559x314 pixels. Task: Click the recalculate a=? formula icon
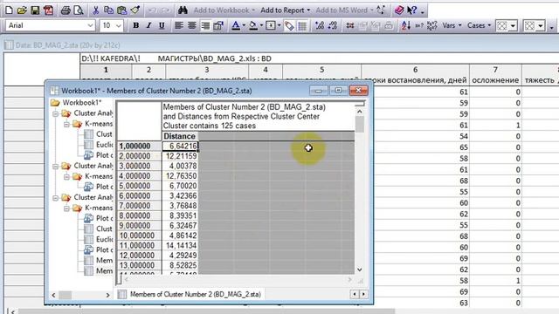[x=419, y=25]
